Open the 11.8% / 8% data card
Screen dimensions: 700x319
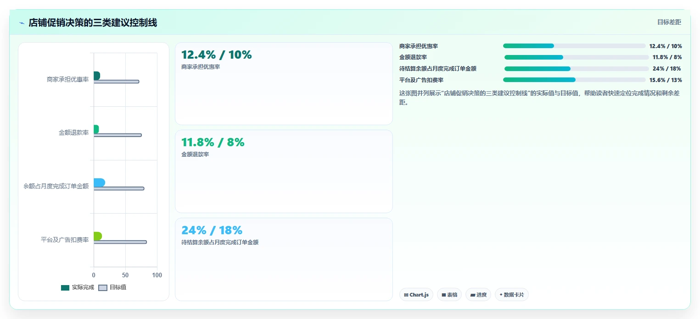point(284,171)
